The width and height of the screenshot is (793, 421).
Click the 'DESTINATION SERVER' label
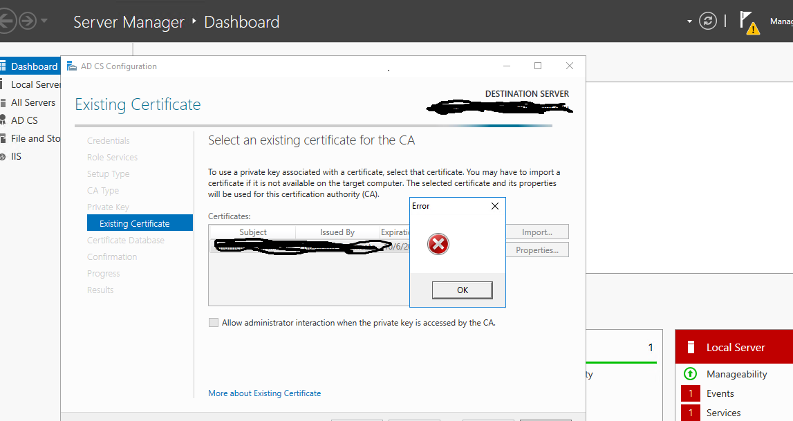[x=527, y=93]
